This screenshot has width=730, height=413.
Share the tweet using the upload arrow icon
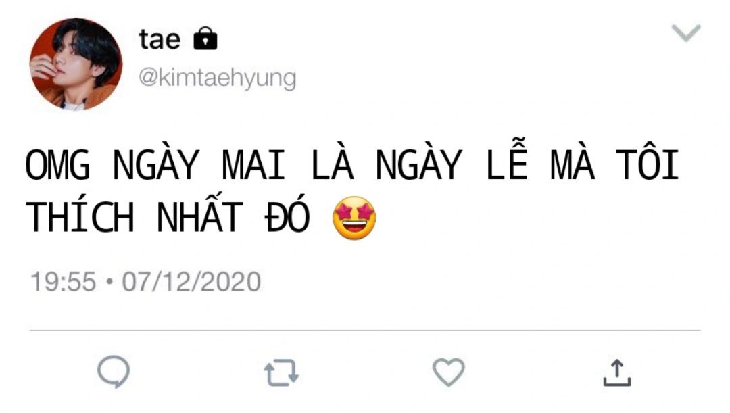coord(617,372)
